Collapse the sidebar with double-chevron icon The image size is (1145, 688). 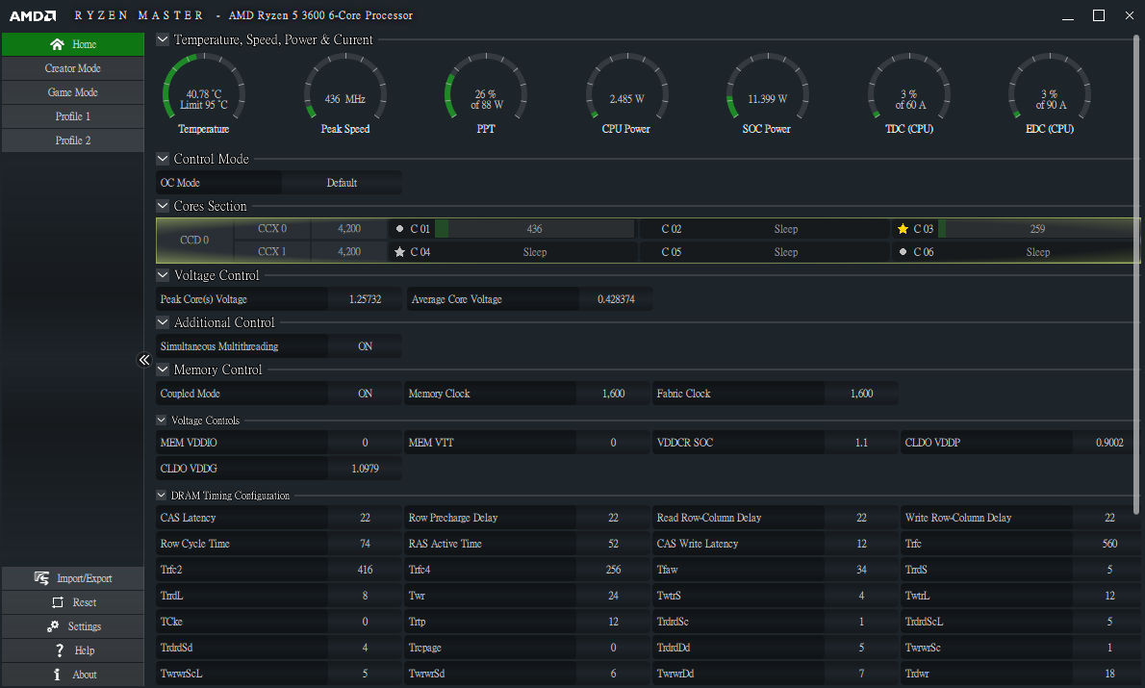tap(144, 359)
